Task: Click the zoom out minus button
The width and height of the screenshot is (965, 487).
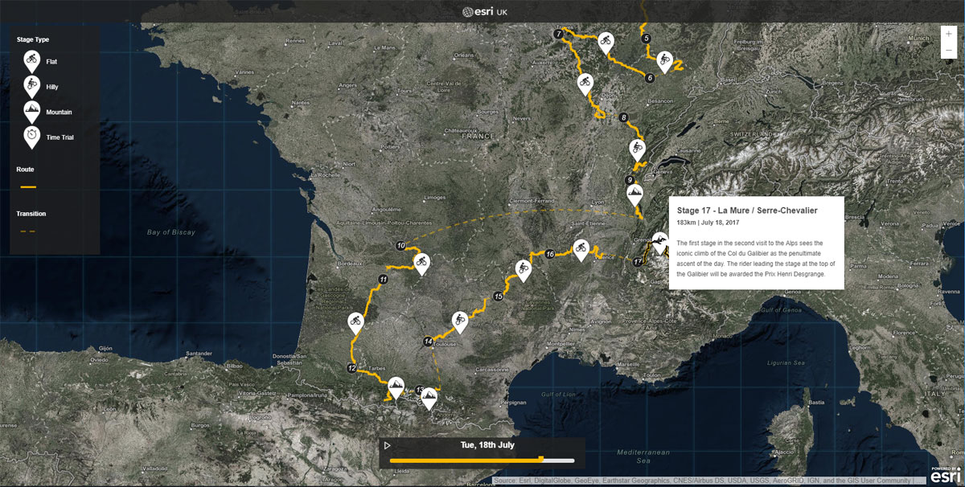Action: click(949, 51)
